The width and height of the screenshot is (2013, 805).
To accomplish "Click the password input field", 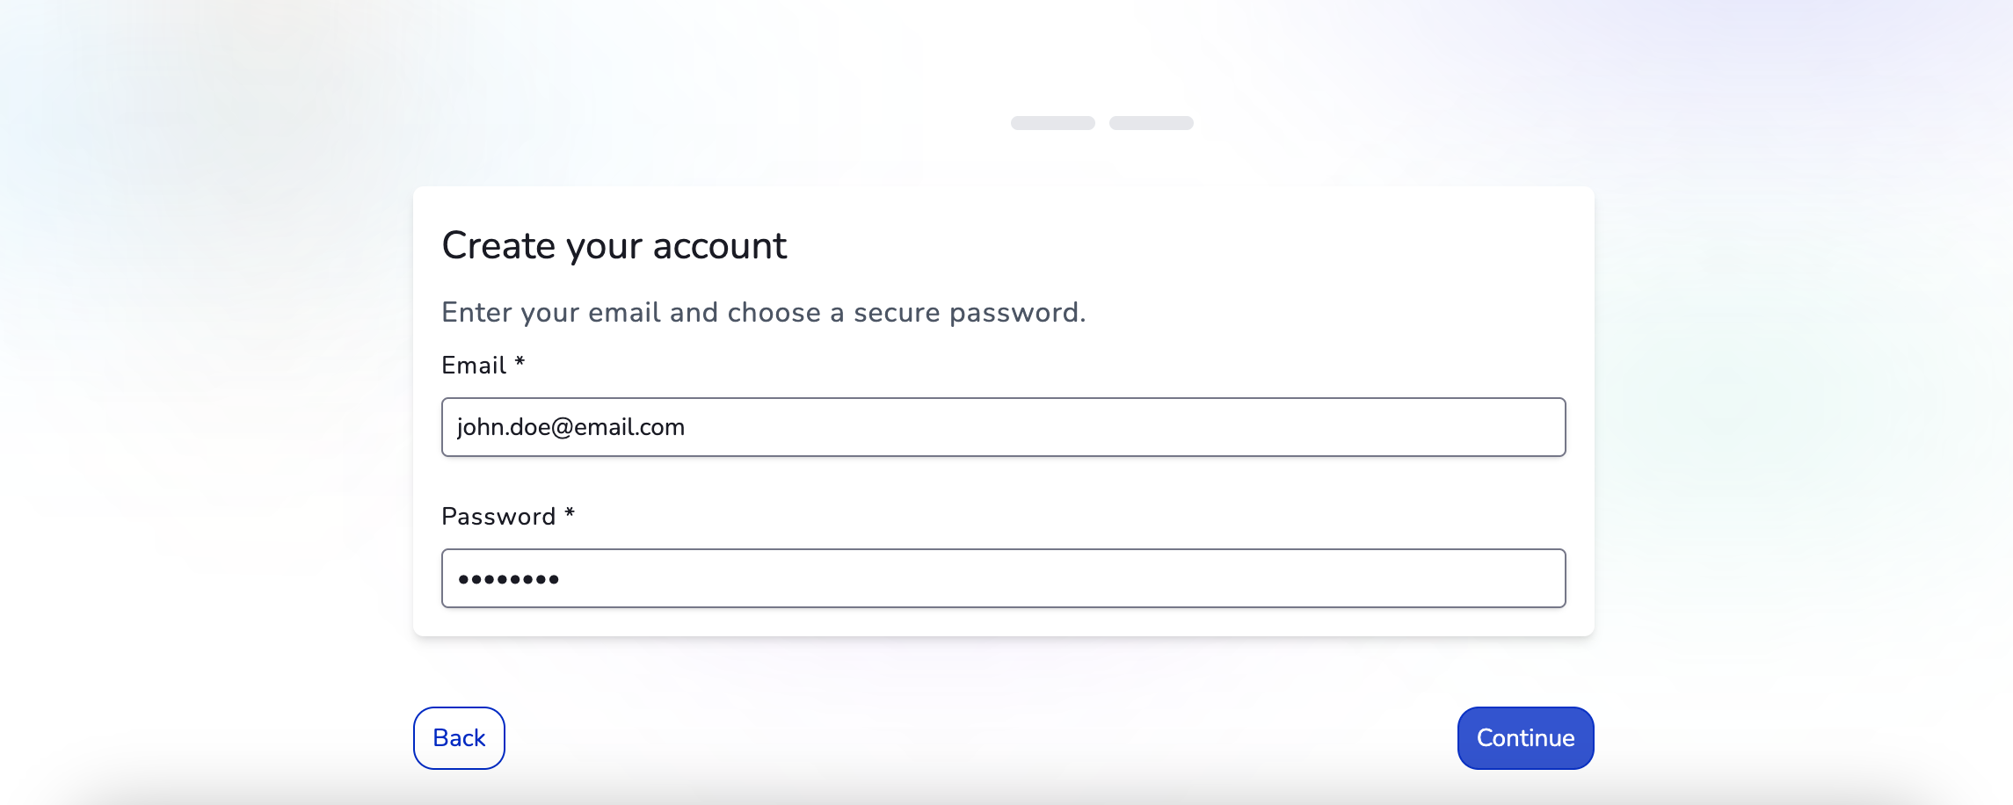I will (x=1002, y=578).
